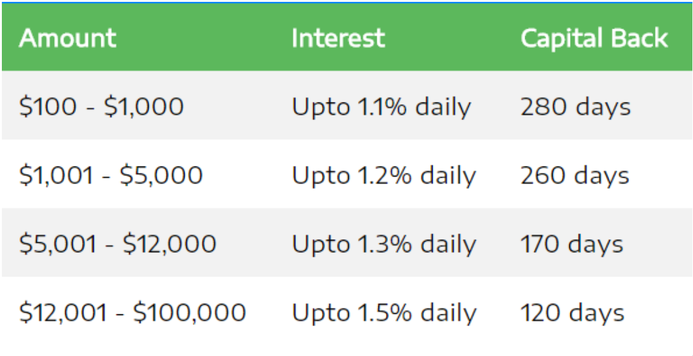This screenshot has height=356, width=693.
Task: Select the 280 days capital back cell
Action: [x=576, y=107]
